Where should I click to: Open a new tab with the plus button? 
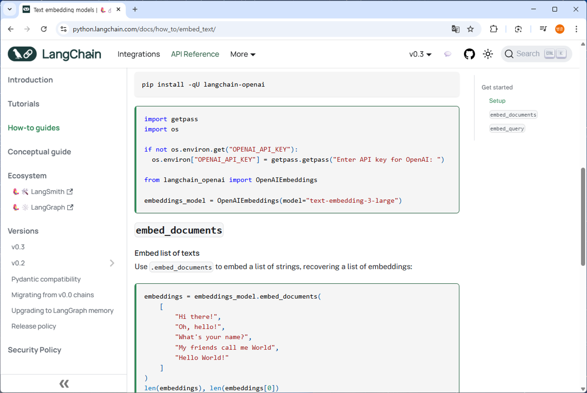click(x=135, y=9)
